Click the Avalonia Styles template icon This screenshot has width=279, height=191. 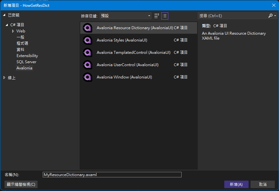pyautogui.click(x=87, y=40)
